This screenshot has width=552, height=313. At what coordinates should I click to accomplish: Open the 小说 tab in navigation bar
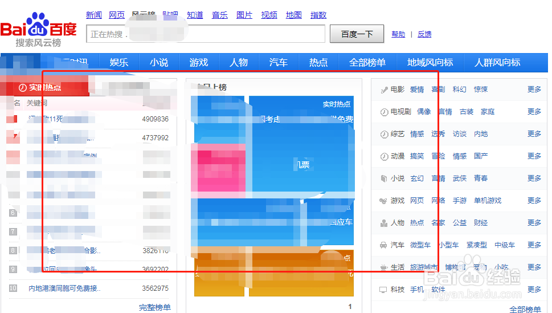click(159, 62)
